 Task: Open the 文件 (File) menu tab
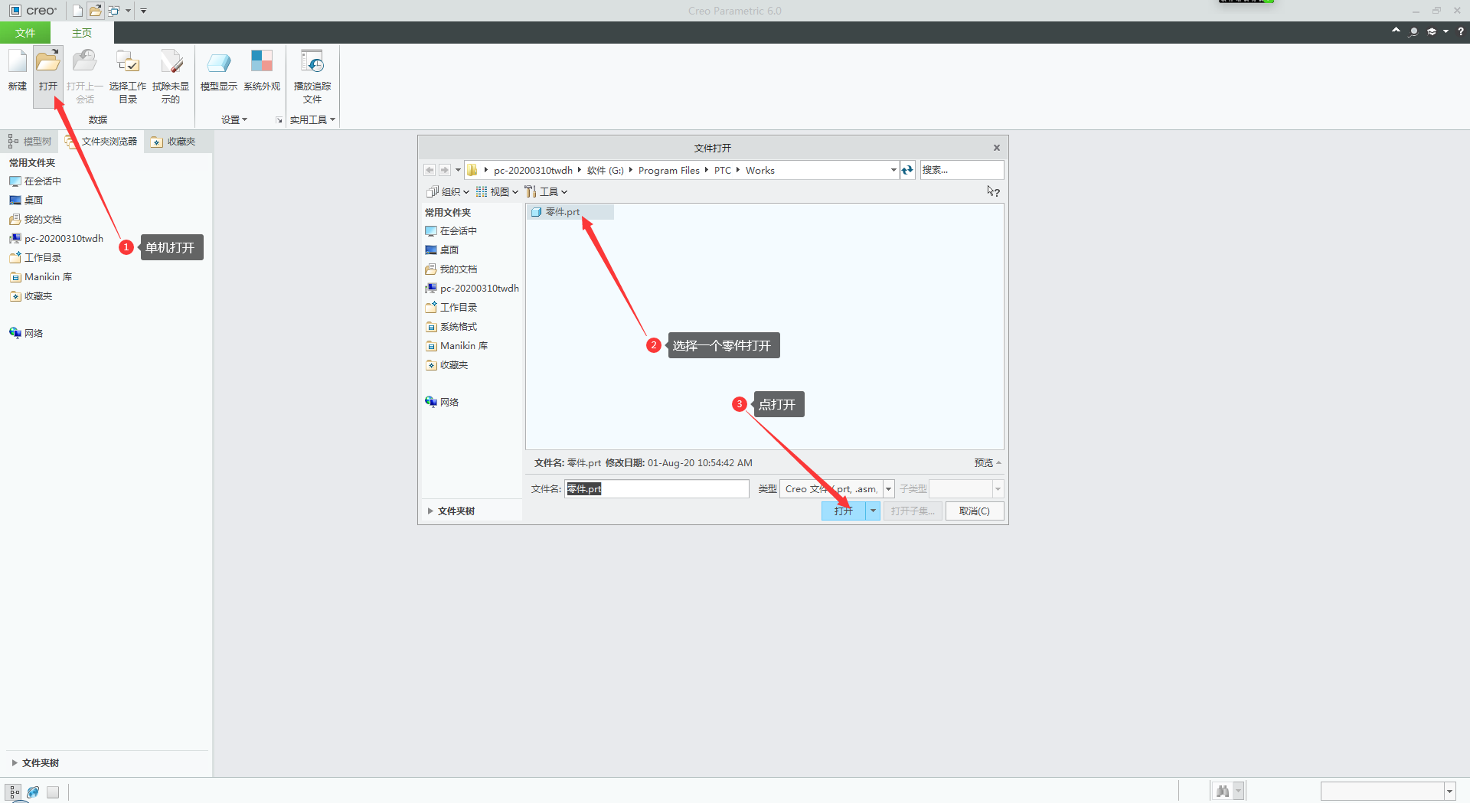click(25, 33)
